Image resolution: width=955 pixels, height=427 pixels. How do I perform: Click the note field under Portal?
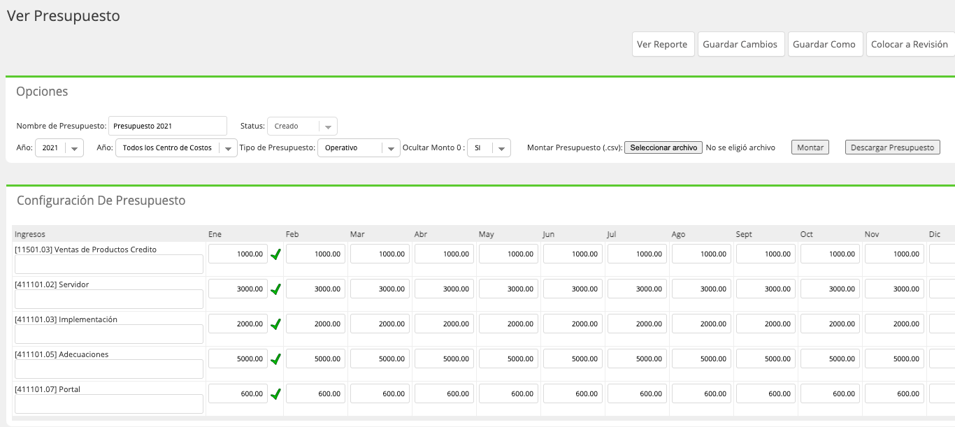[x=109, y=404]
